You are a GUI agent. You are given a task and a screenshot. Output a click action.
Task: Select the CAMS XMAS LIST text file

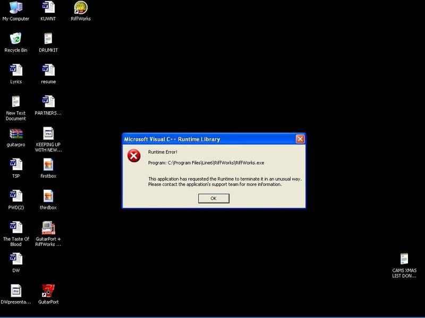pos(404,259)
